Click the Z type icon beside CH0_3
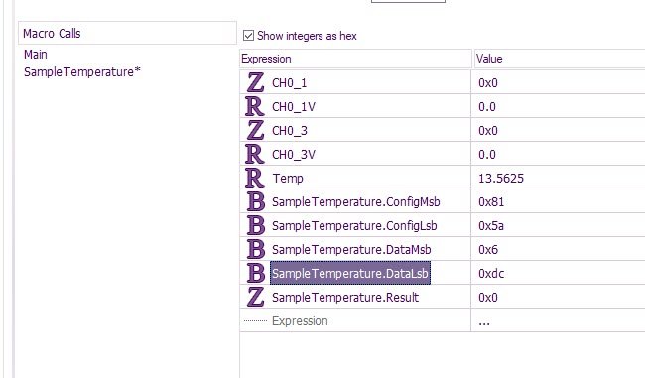 pos(255,130)
